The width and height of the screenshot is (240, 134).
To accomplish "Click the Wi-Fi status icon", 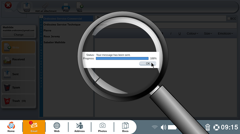I will coord(155,127).
